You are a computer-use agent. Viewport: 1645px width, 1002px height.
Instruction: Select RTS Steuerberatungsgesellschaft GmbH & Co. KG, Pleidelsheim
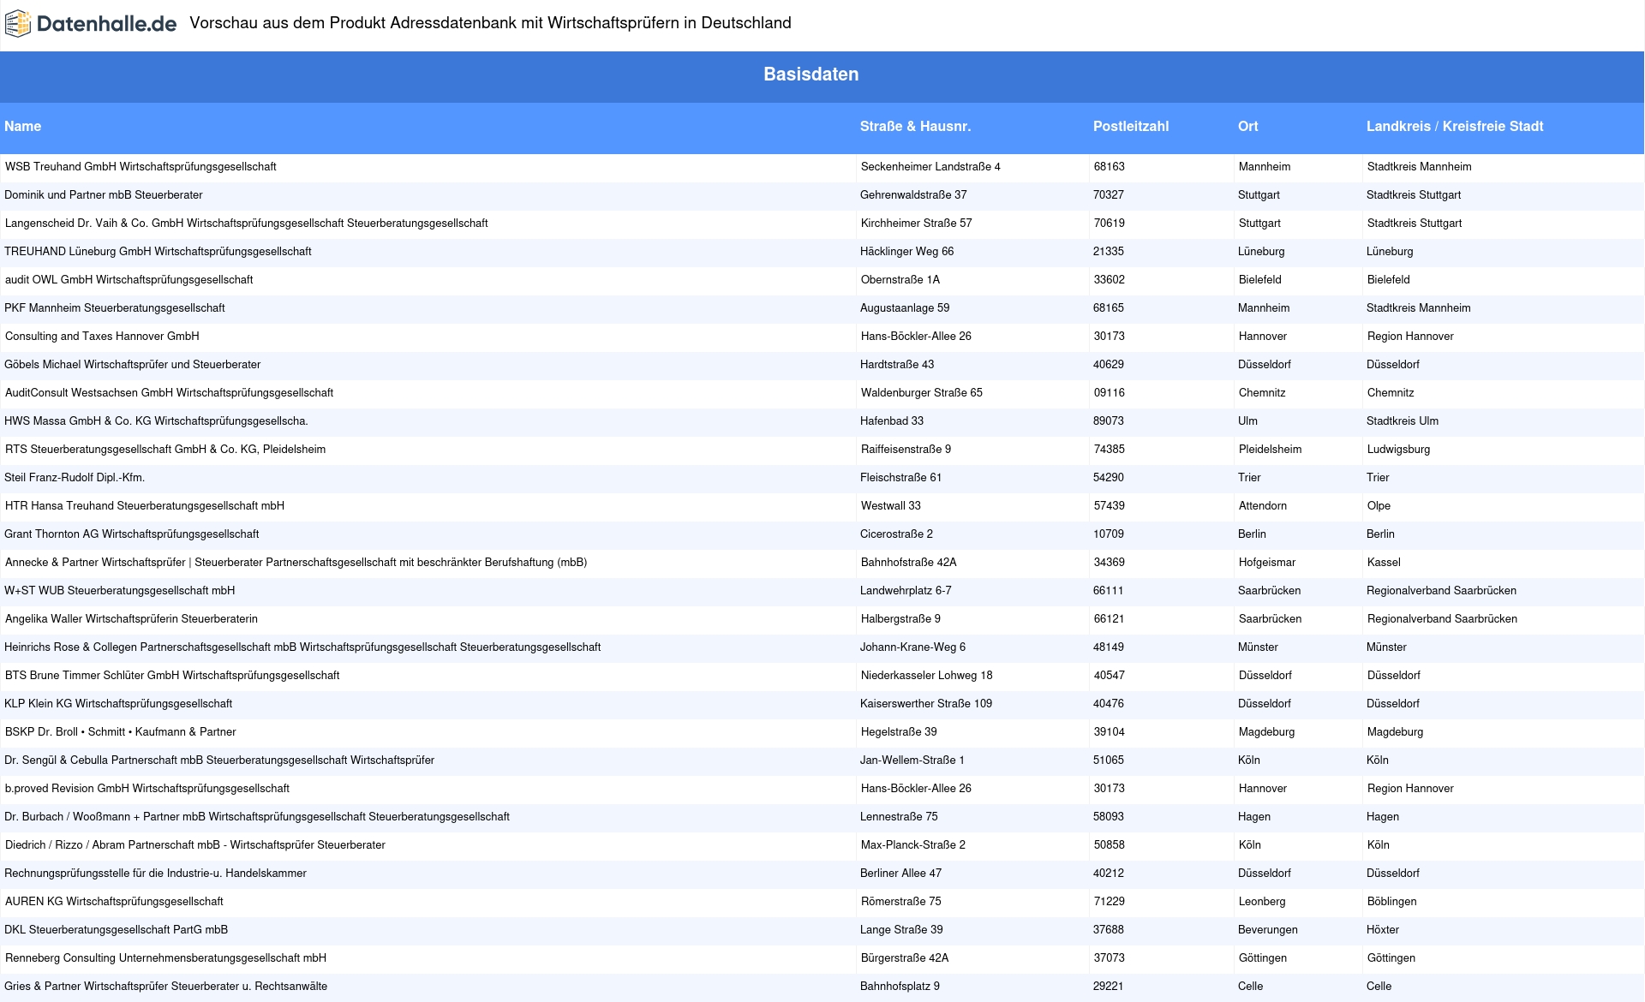click(x=165, y=450)
